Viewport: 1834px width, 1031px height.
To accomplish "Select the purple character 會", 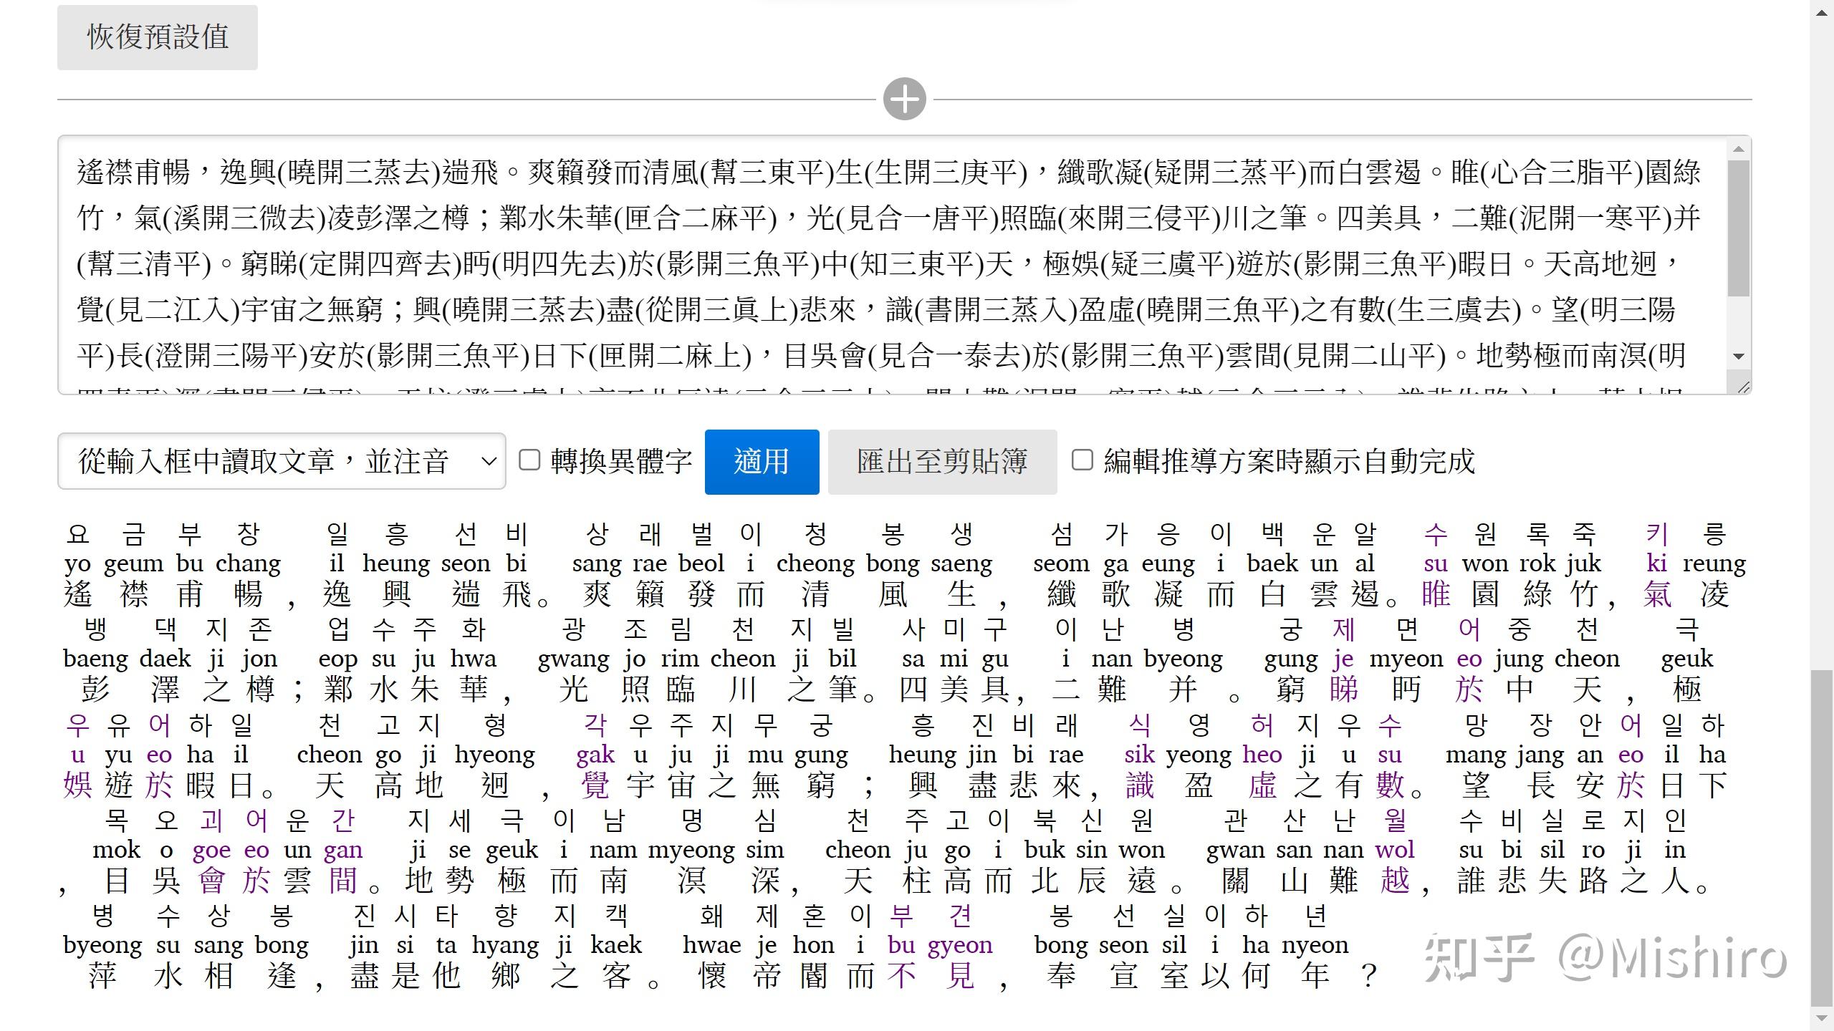I will 211,881.
